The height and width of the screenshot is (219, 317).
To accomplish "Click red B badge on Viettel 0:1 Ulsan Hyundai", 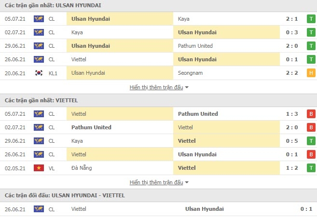I will click(311, 154).
